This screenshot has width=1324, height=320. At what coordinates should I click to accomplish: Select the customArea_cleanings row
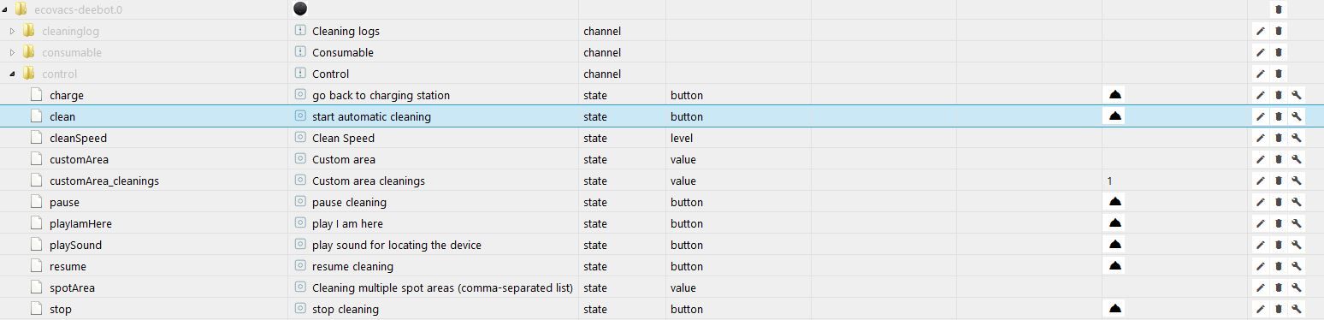[662, 181]
